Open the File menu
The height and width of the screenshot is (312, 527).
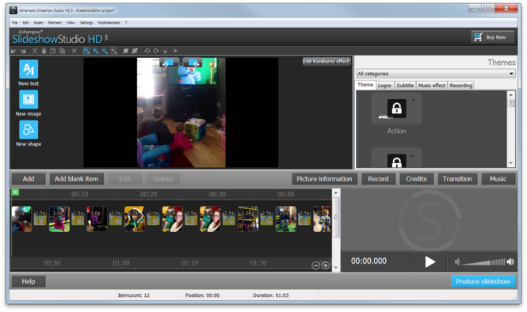15,22
